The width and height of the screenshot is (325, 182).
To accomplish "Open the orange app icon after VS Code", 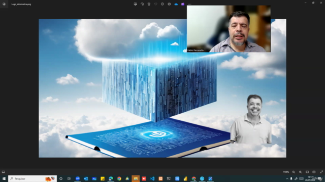I will click(x=160, y=178).
